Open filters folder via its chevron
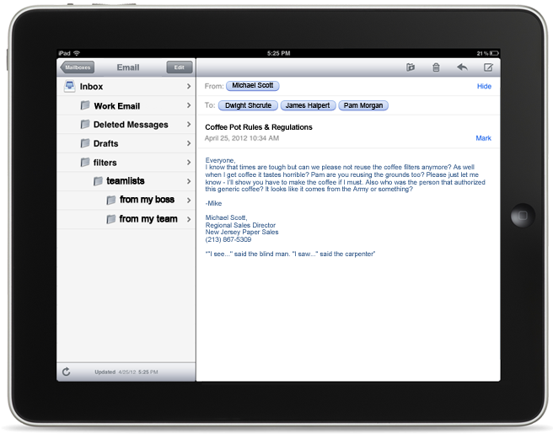Viewport: 553px width, 434px height. coord(189,162)
